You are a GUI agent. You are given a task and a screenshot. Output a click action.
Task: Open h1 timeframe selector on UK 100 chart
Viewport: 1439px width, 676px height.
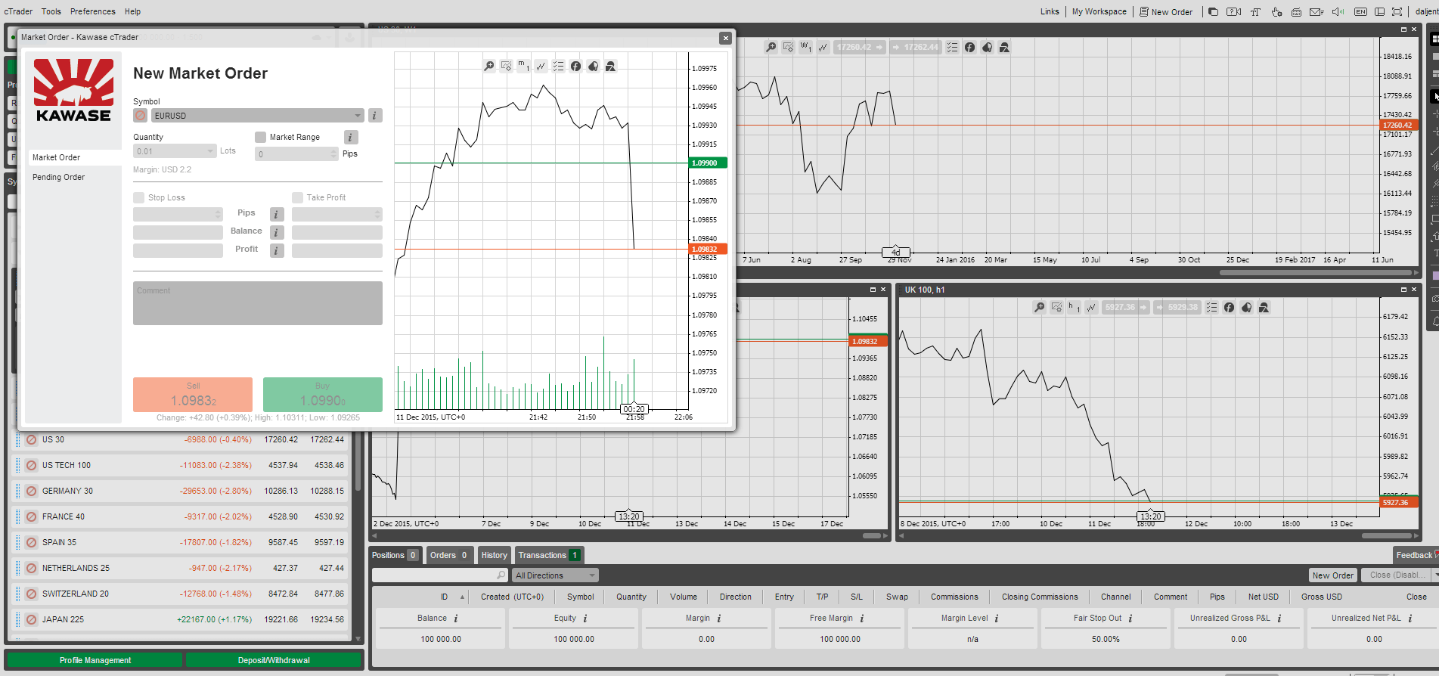click(1074, 307)
